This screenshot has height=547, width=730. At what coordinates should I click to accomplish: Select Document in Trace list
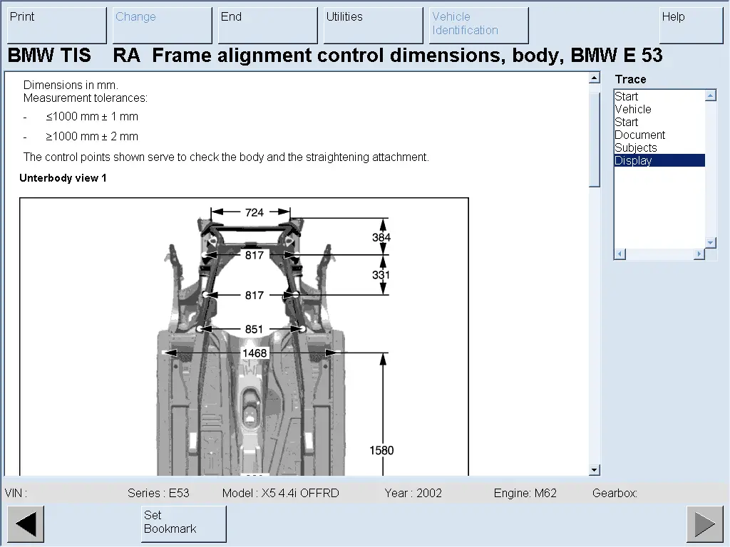[x=639, y=135]
